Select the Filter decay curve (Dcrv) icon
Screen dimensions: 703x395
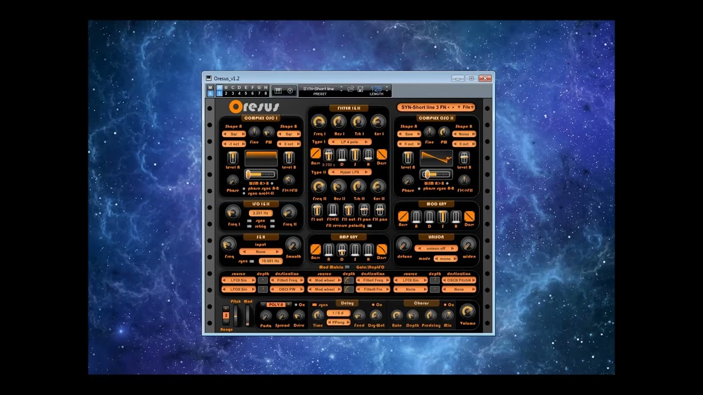(x=382, y=154)
